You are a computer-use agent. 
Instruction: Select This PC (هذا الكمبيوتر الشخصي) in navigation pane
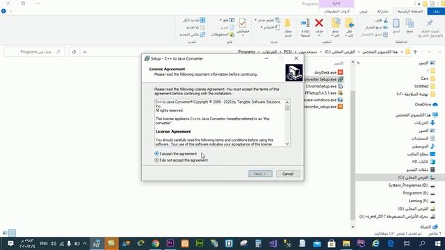point(416,115)
